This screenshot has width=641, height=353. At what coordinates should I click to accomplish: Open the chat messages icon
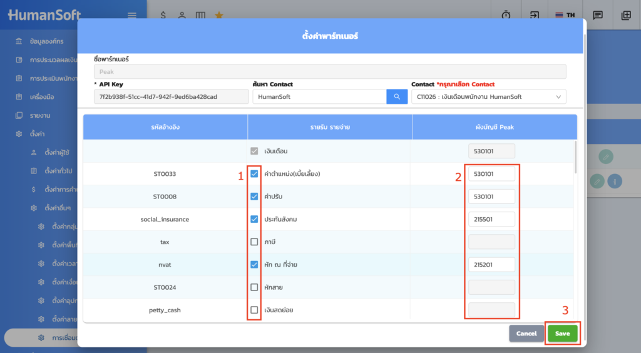[598, 16]
